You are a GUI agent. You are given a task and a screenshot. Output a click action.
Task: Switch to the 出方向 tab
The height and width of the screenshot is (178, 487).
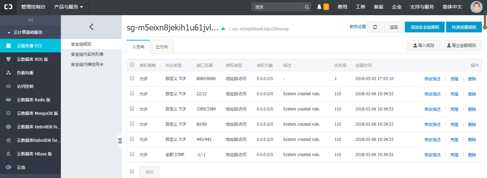tap(162, 47)
